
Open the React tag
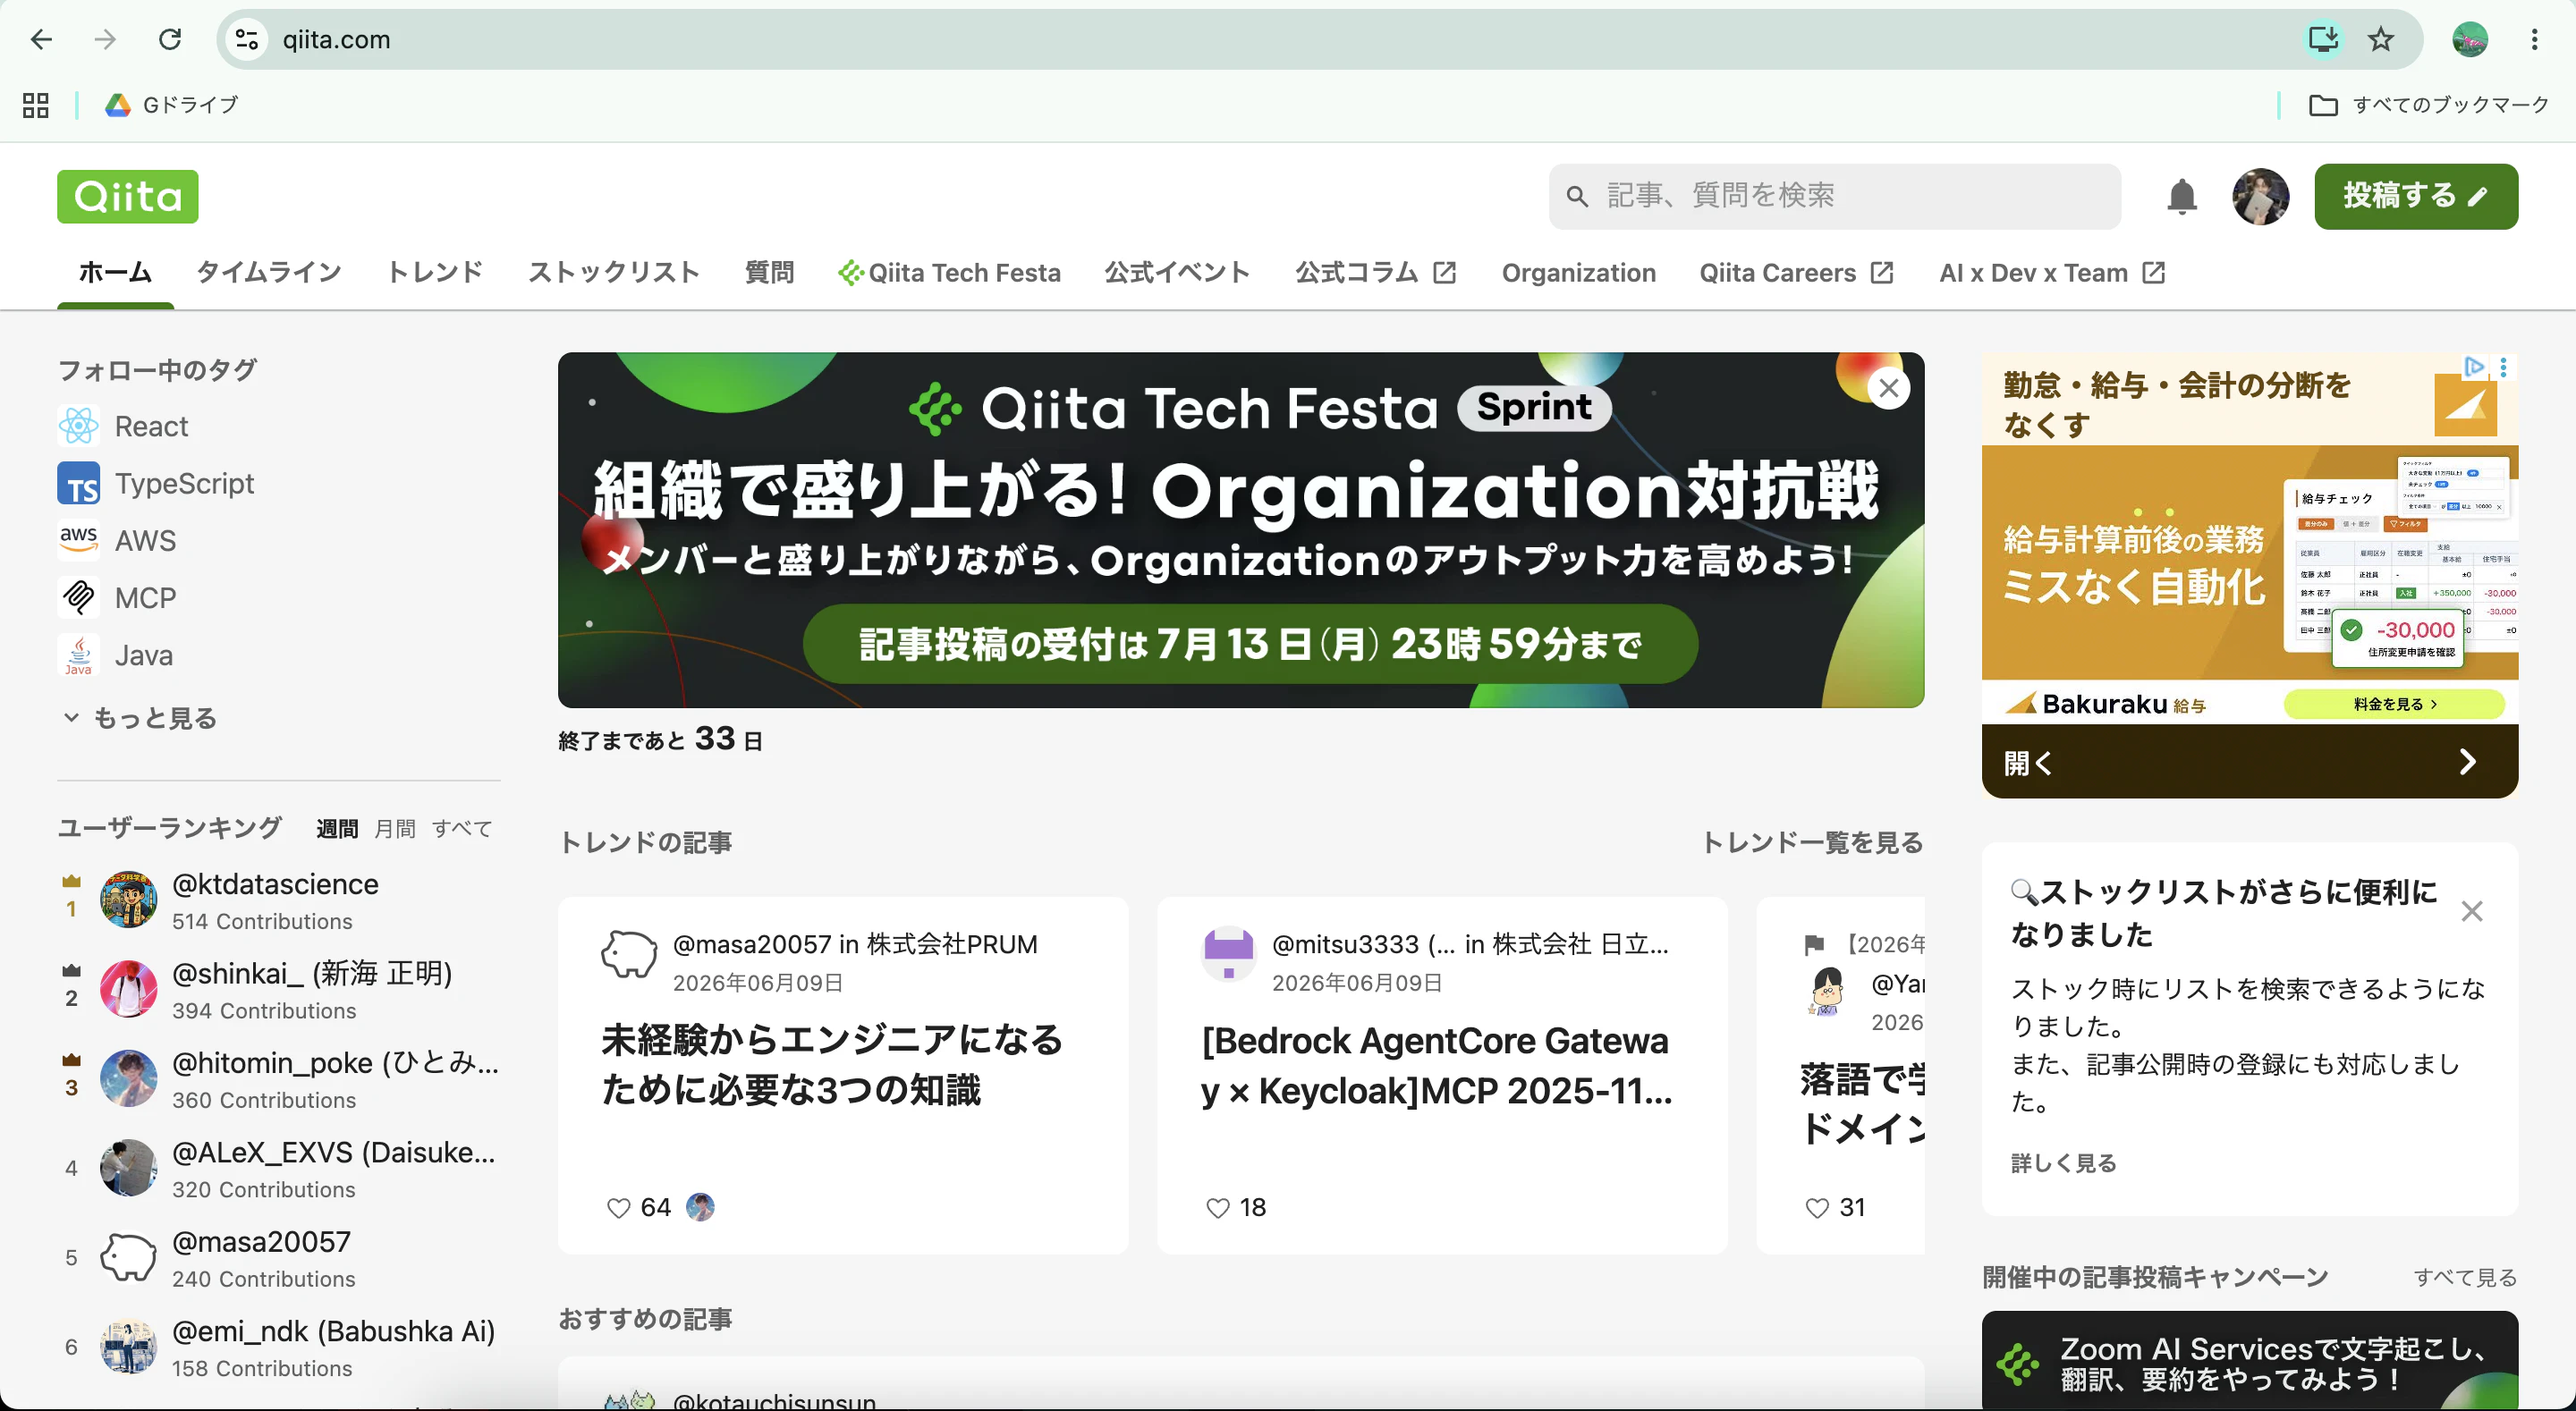coord(123,426)
